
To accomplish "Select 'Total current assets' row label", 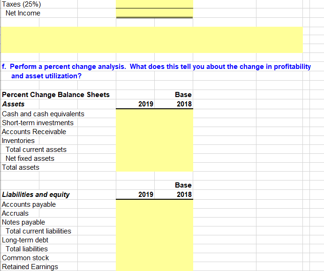I will (36, 150).
